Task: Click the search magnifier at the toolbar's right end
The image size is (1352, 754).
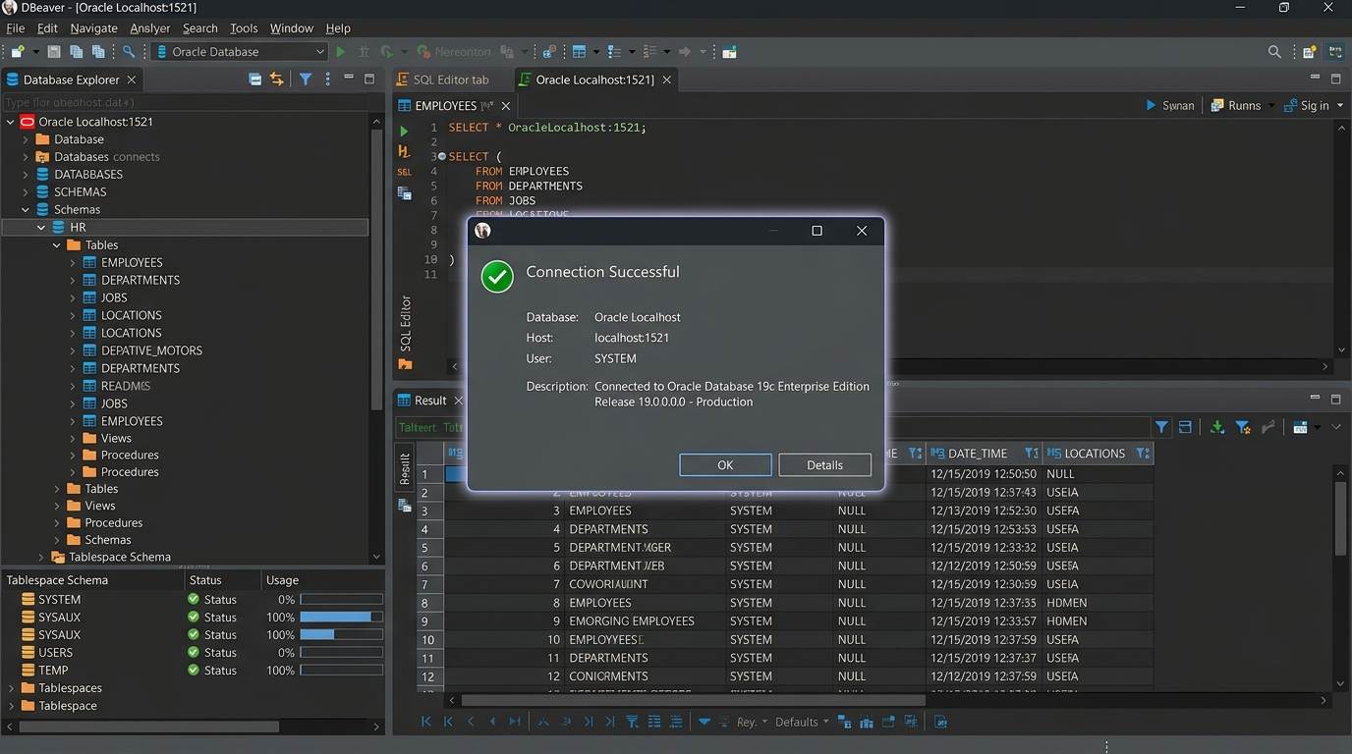Action: tap(1274, 52)
